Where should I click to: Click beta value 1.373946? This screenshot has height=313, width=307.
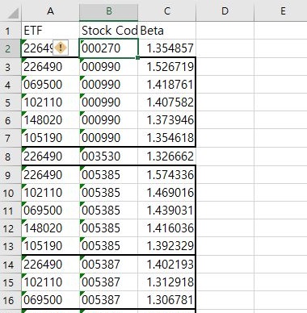tap(166, 120)
